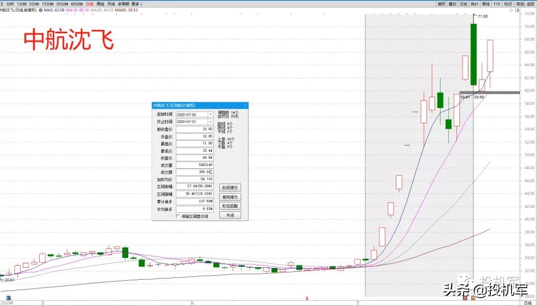Click the 前收盘价 value 33.80
This screenshot has width=537, height=306.
(x=194, y=129)
